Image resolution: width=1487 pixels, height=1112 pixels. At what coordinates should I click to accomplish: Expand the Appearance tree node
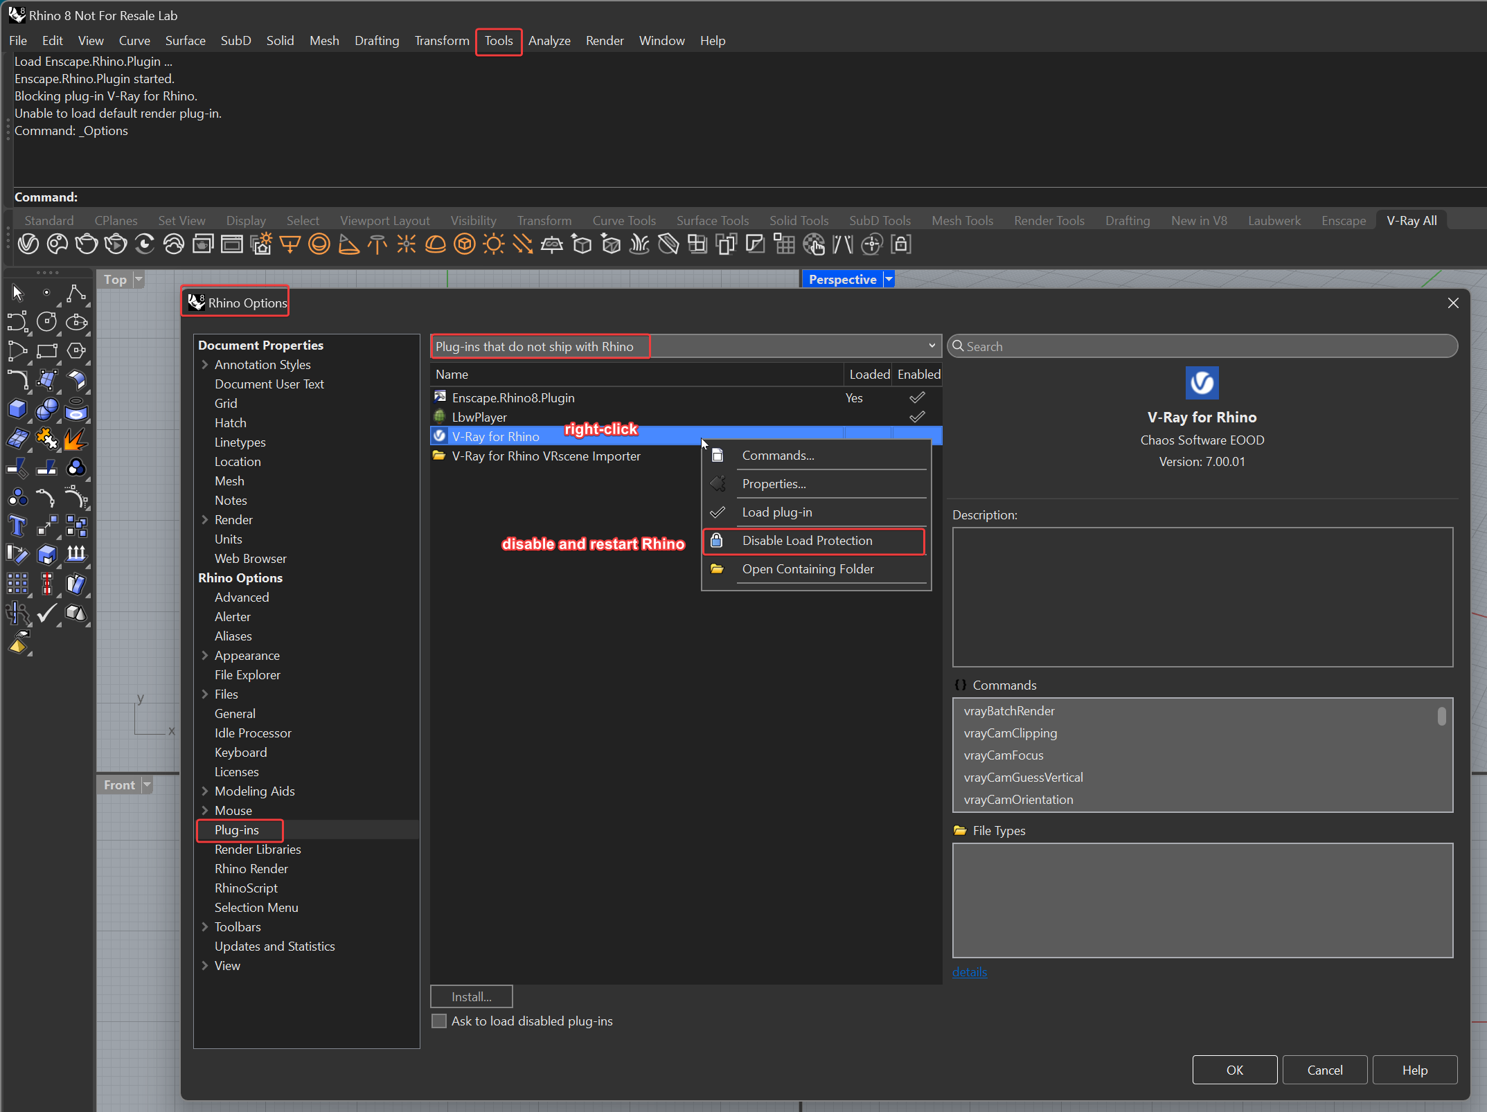coord(205,655)
